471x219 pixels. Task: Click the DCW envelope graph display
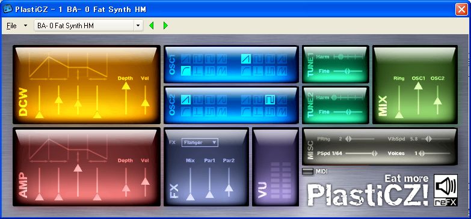pyautogui.click(x=68, y=66)
